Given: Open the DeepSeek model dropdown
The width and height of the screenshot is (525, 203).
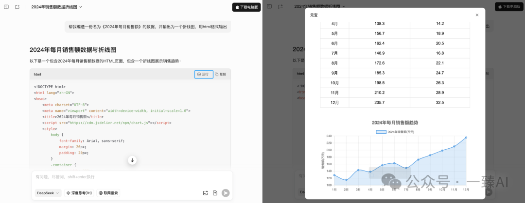Looking at the screenshot, I should tap(48, 193).
